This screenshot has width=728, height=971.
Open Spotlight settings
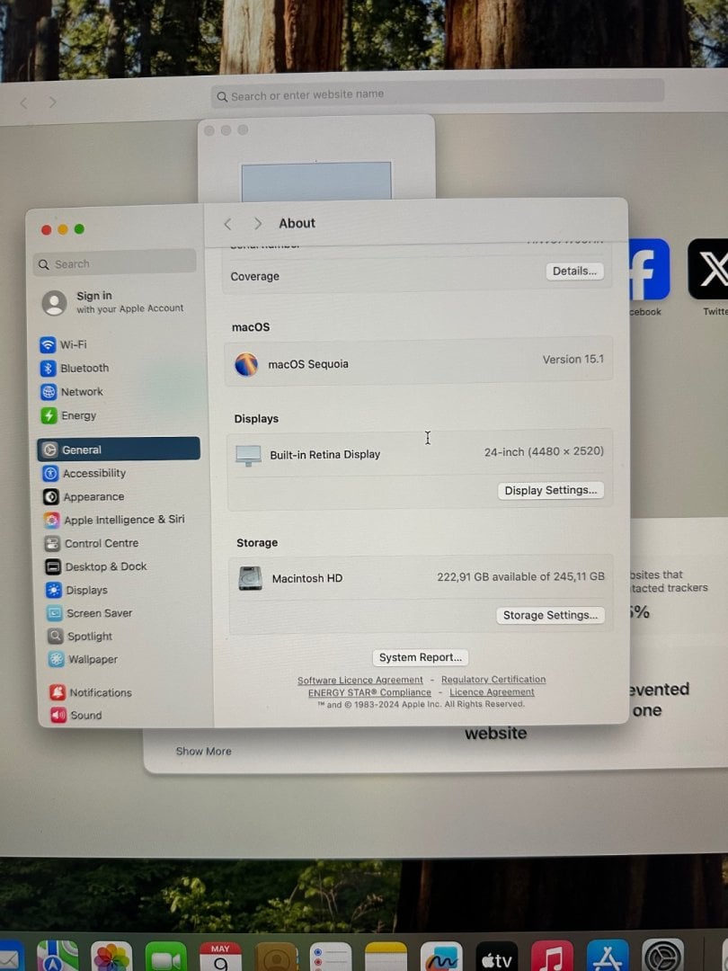[81, 636]
